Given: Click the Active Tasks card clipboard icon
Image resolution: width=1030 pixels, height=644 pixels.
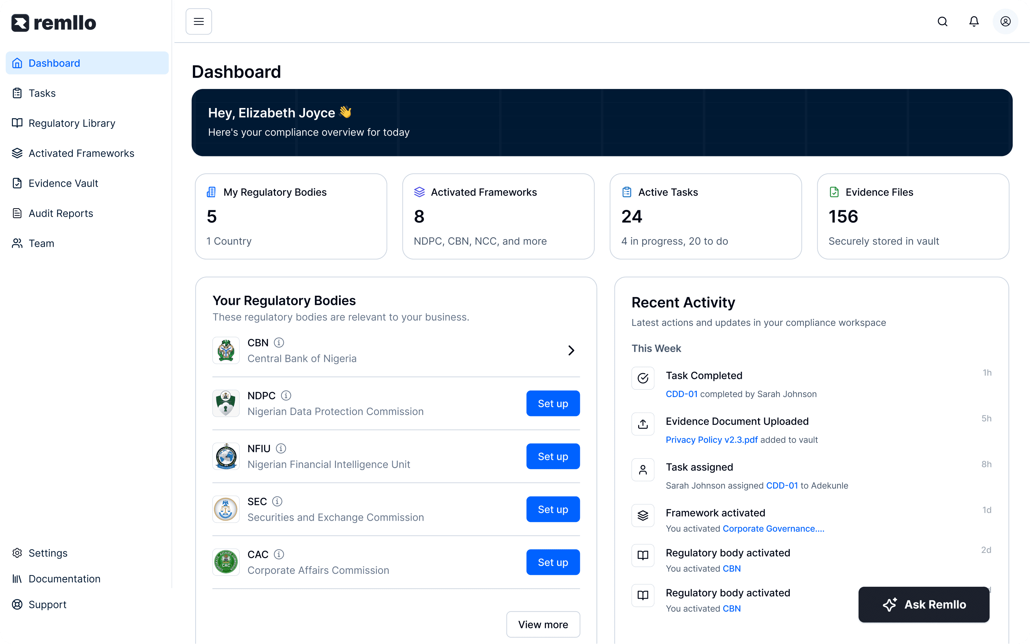Looking at the screenshot, I should coord(626,192).
